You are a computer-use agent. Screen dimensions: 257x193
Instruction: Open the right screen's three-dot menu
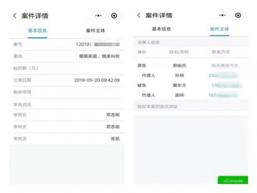(222, 15)
